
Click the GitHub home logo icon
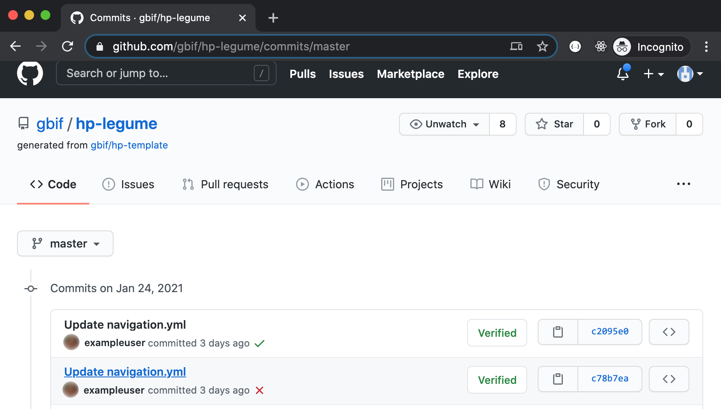pyautogui.click(x=30, y=73)
